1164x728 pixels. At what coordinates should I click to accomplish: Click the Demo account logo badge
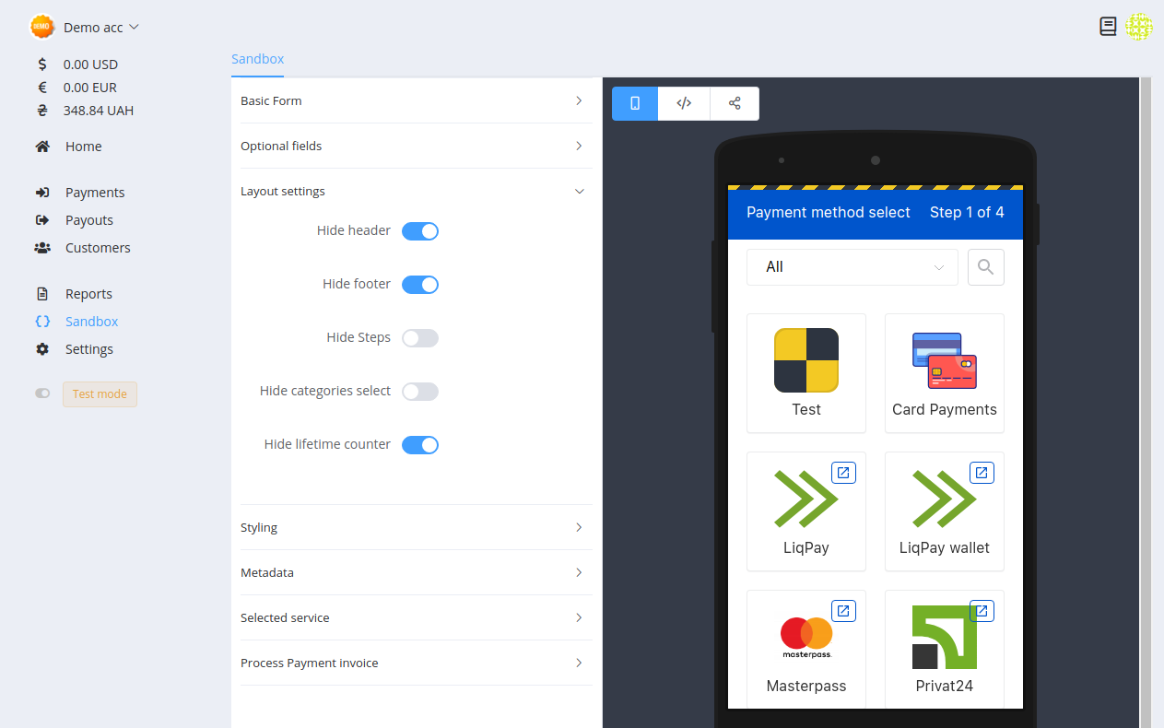coord(42,27)
